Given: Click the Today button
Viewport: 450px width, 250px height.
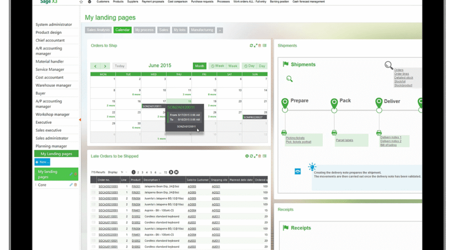Looking at the screenshot, I should point(119,66).
